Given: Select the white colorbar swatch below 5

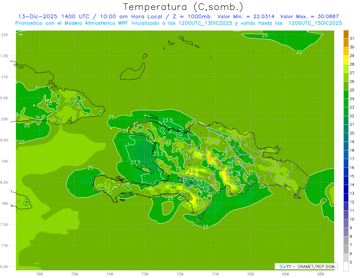Looking at the screenshot, I should (346, 267).
